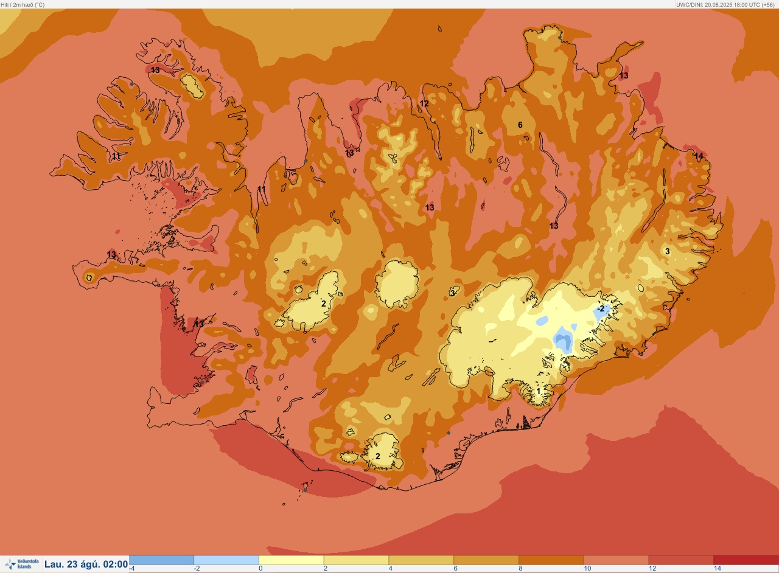Pick the dark orange 8 to 10 legend swatch
Screen dimensions: 779x573
coord(551,560)
